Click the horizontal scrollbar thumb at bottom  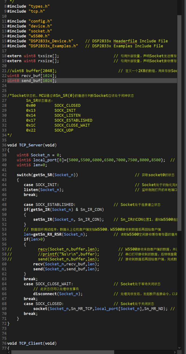[x=63, y=352]
